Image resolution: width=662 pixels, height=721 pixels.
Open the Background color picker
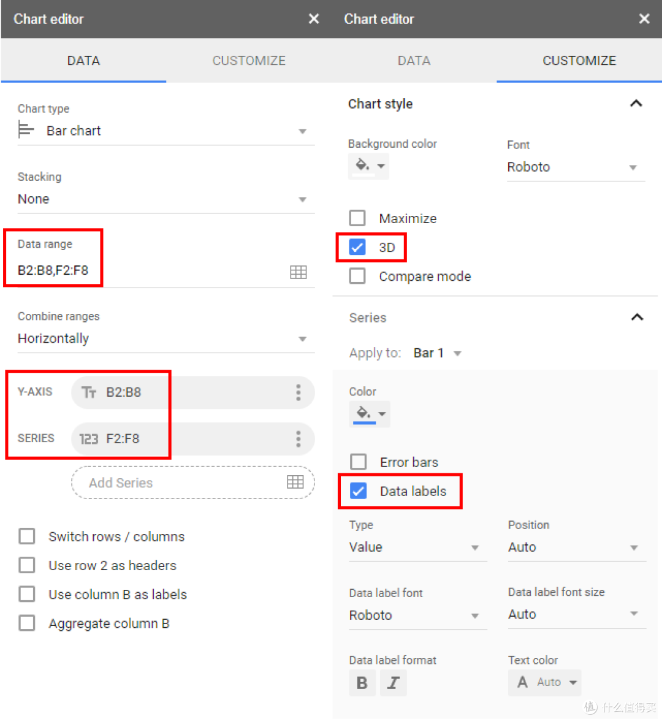pyautogui.click(x=369, y=166)
